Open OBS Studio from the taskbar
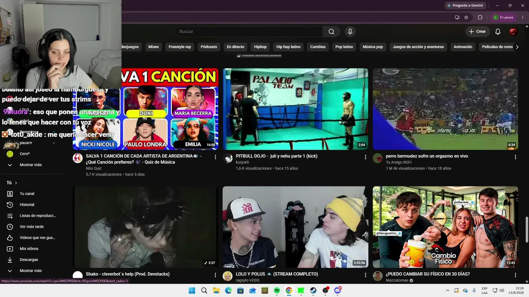Screen dimensions: 529x297 (326, 290)
